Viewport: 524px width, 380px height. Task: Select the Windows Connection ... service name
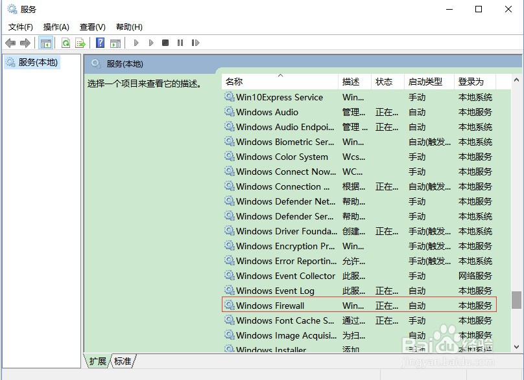(x=283, y=186)
